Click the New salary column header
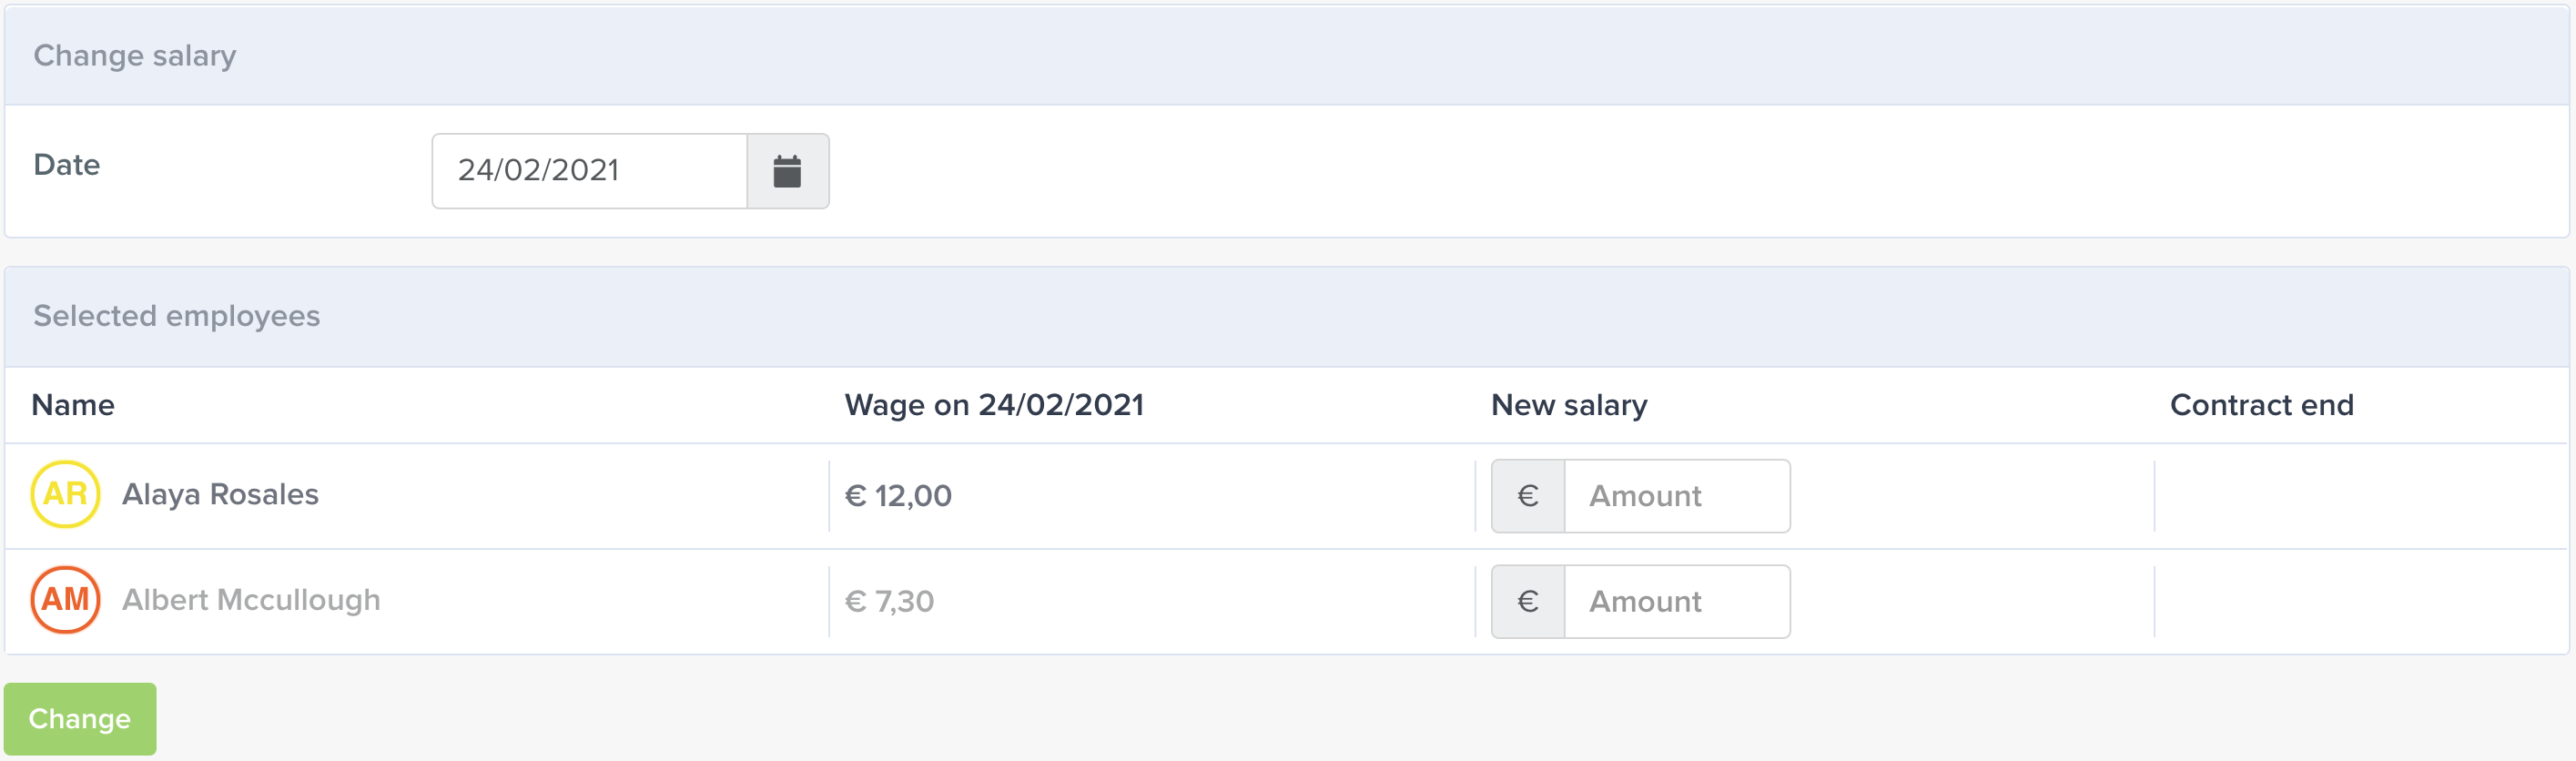This screenshot has height=761, width=2576. 1569,405
